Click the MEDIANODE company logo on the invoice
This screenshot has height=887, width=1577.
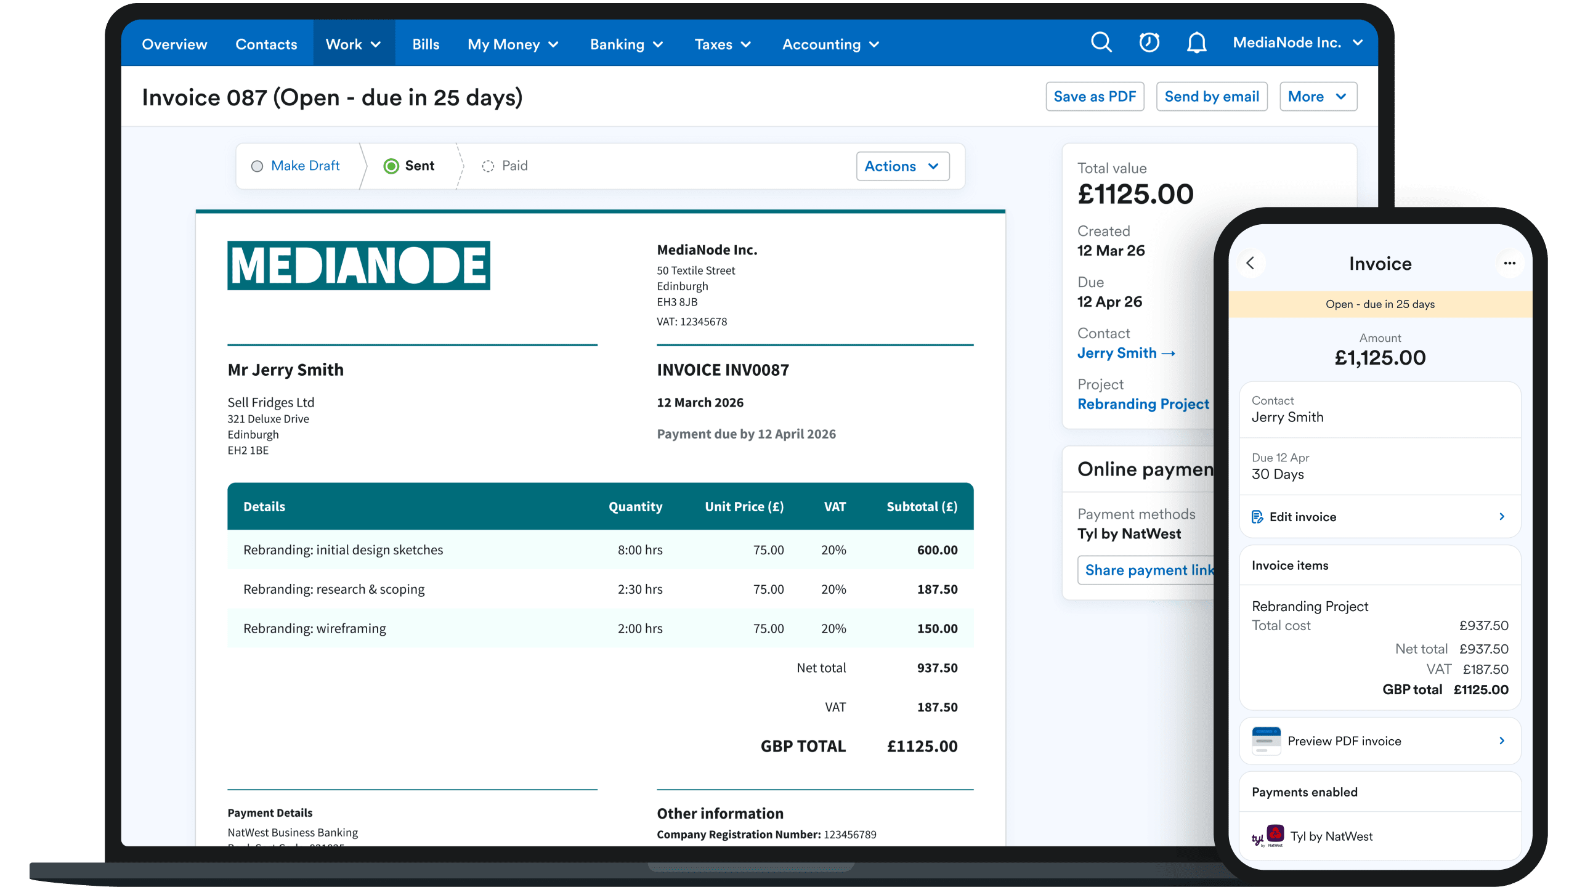tap(359, 265)
